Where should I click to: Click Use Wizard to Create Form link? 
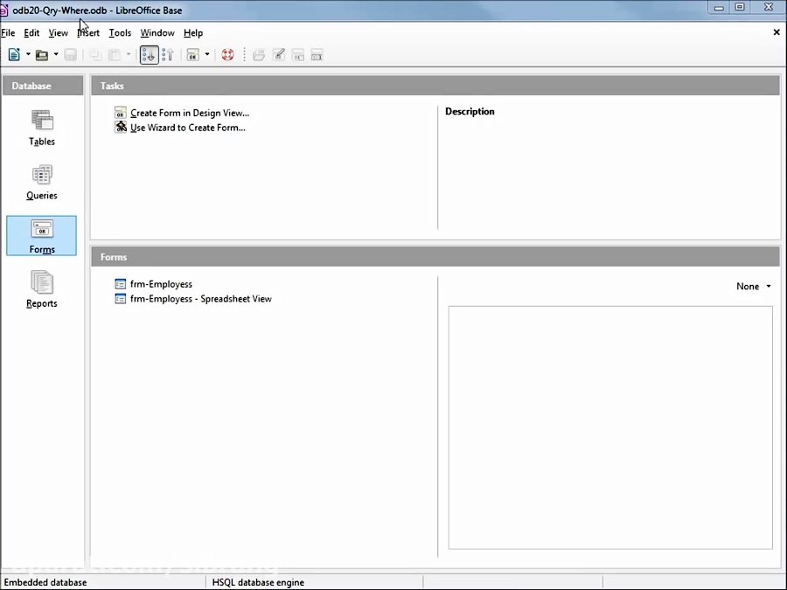coord(186,127)
